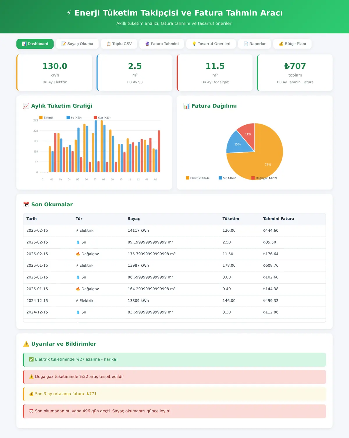This screenshot has height=438, width=349.
Task: Select the ₺707 Bu Ay Tahmini Fatura card
Action: click(295, 73)
